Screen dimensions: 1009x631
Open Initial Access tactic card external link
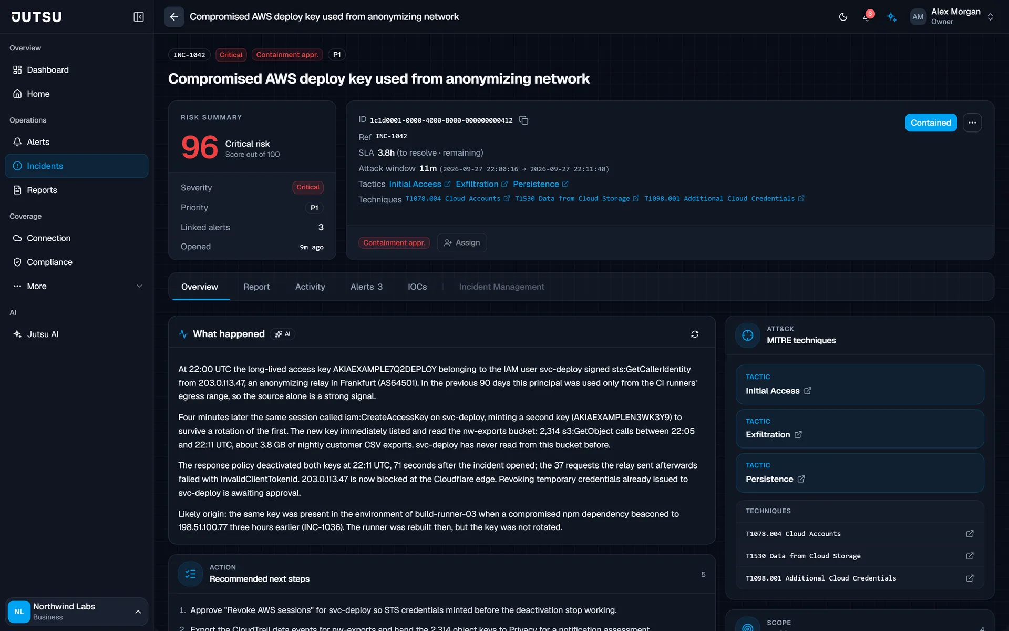[x=808, y=391]
